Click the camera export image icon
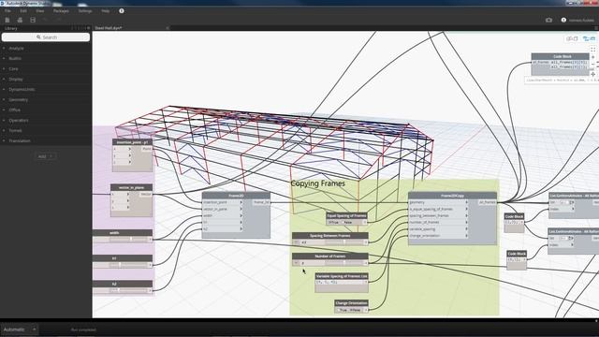Screen dimensions: 599x337 (549, 20)
